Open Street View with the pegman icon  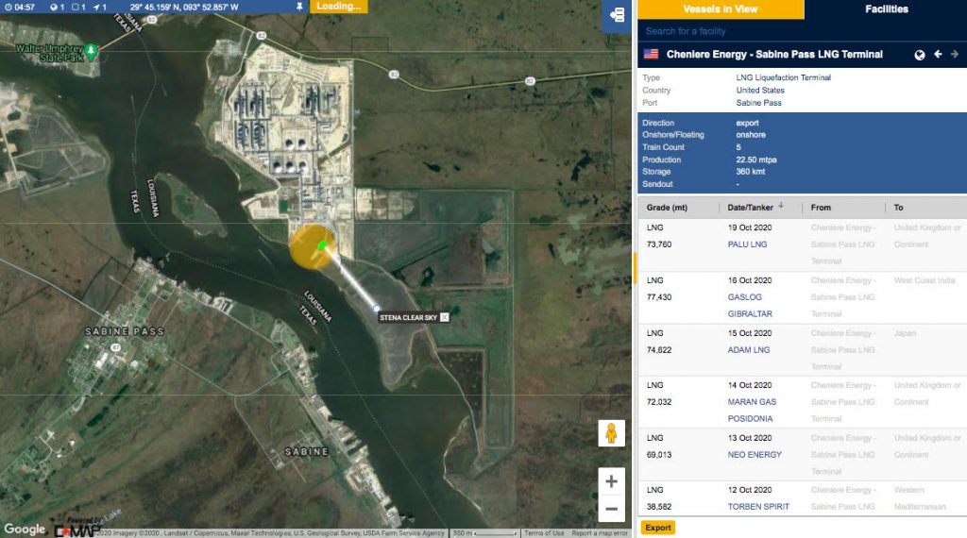tap(611, 433)
